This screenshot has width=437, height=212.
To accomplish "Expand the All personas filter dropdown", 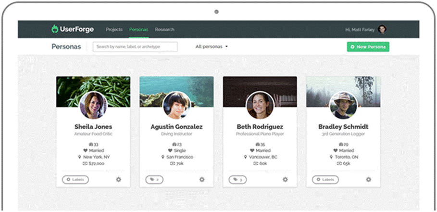I will pyautogui.click(x=212, y=47).
